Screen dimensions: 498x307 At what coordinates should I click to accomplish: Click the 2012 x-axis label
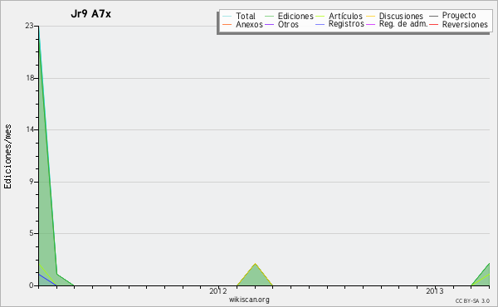(x=217, y=291)
